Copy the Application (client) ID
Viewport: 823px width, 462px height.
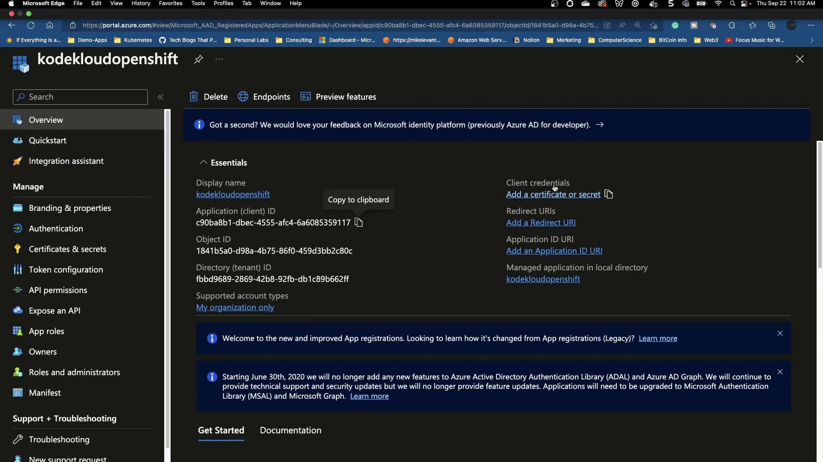coord(359,222)
